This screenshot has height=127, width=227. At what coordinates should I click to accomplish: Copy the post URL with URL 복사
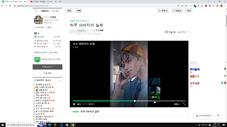pyautogui.click(x=182, y=32)
